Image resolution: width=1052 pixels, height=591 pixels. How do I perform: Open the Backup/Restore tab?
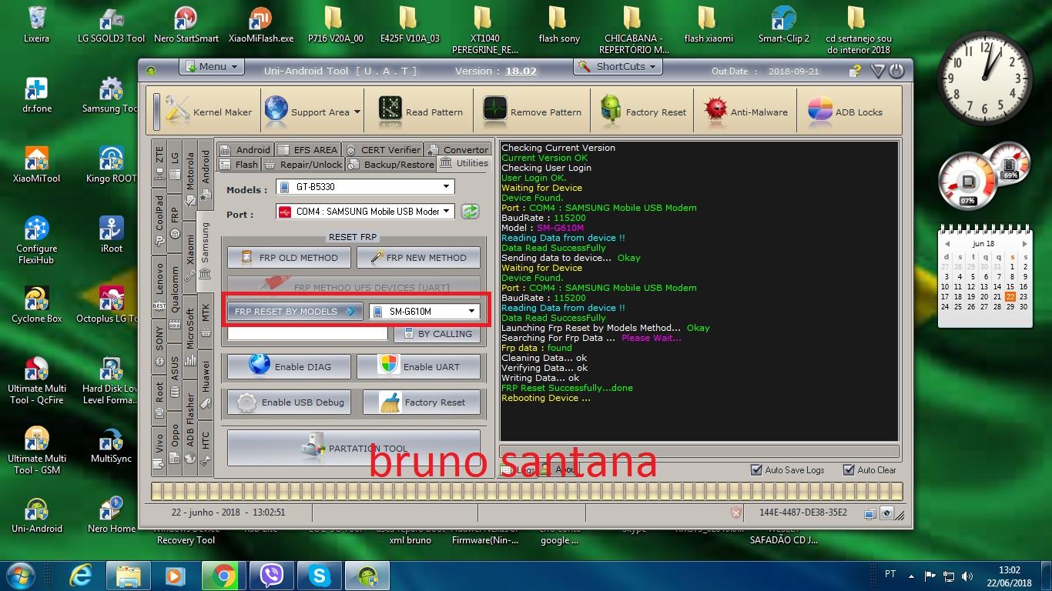390,164
